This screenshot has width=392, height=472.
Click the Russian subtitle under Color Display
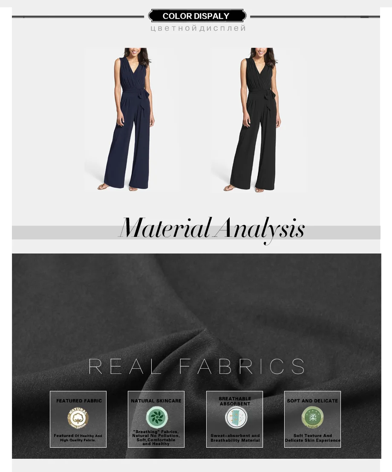pos(199,28)
